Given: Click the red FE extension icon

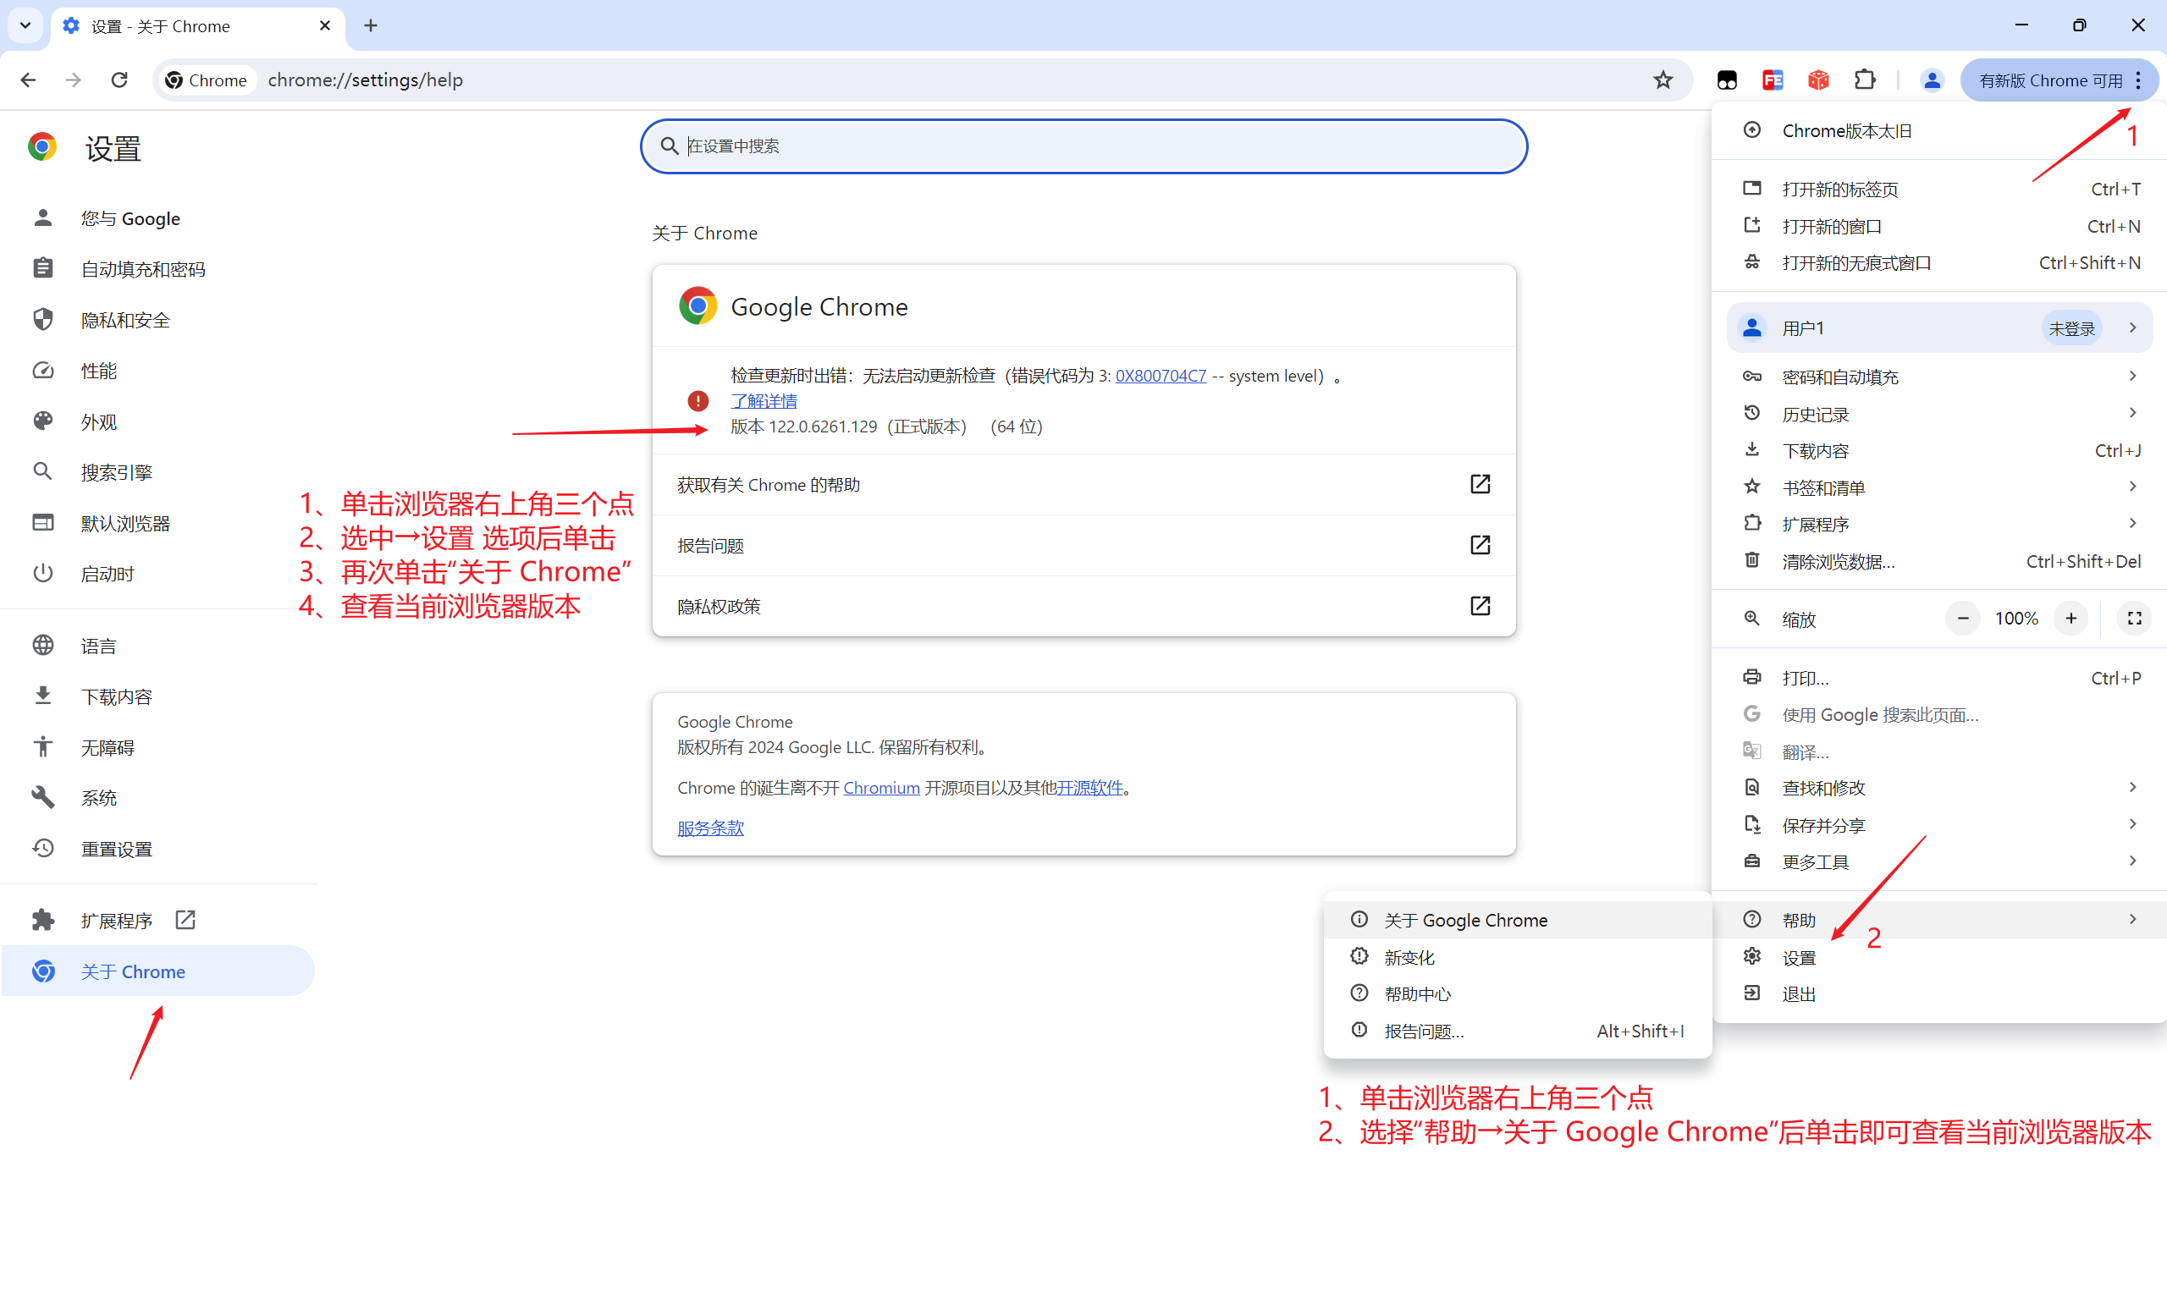Looking at the screenshot, I should point(1773,80).
